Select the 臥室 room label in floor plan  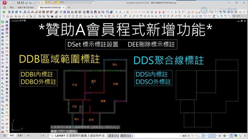click(x=75, y=85)
